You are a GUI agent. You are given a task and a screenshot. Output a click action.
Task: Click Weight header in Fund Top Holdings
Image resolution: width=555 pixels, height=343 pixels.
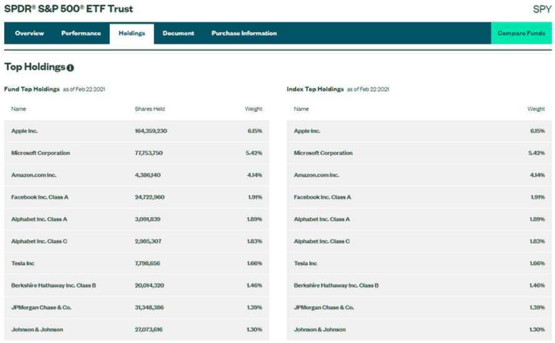[x=253, y=109]
